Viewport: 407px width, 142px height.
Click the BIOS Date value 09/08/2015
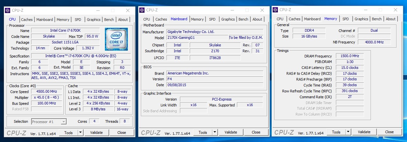tap(215, 85)
